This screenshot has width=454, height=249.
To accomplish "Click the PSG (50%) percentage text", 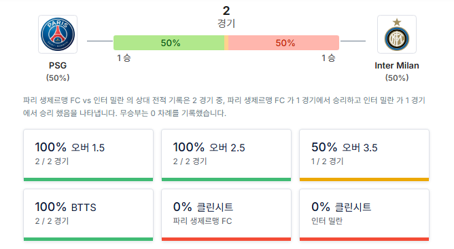I will click(x=58, y=78).
